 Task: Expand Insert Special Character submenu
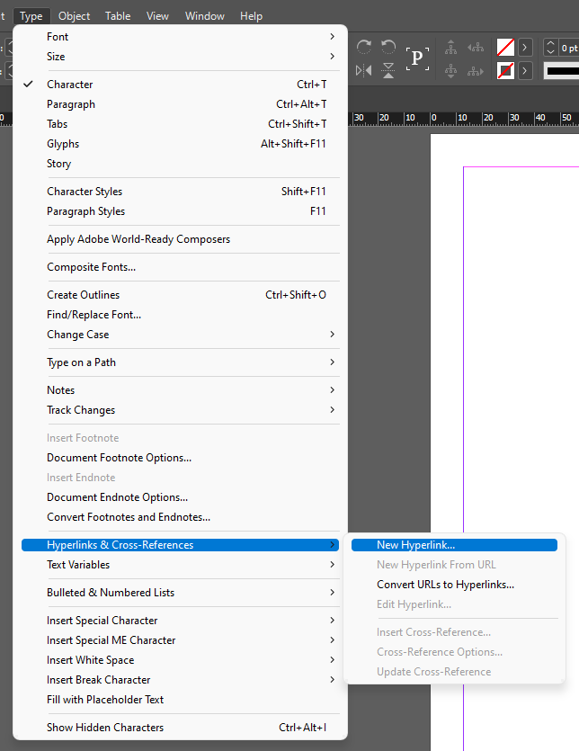tap(181, 621)
